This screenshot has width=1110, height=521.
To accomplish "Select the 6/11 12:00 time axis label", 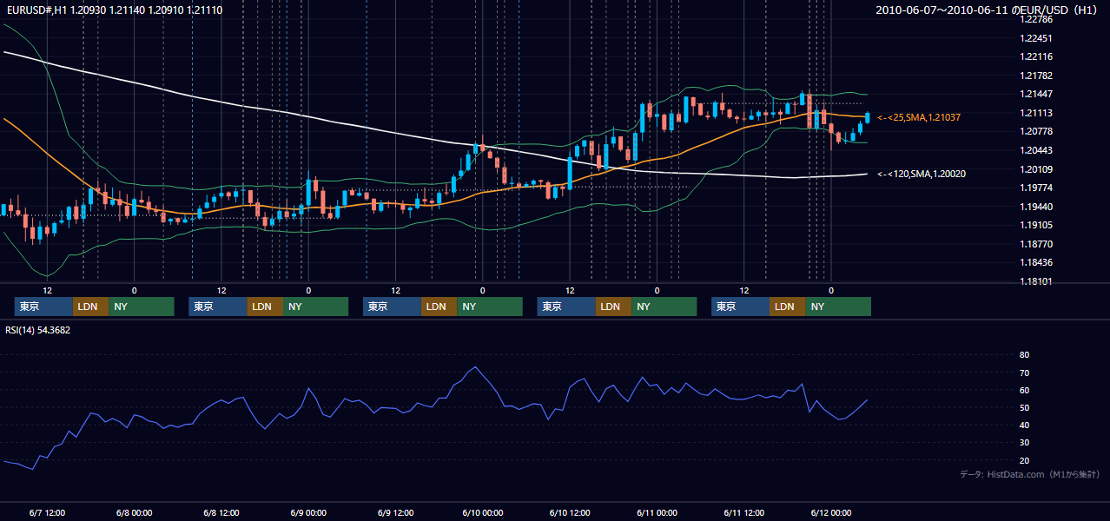I will point(743,513).
